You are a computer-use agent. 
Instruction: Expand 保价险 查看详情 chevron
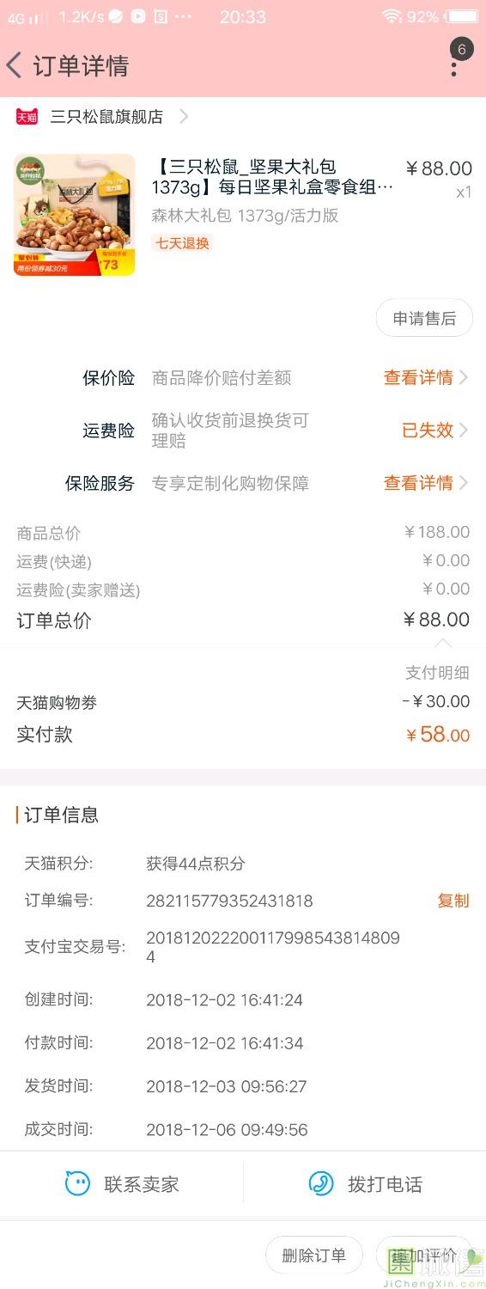[464, 377]
